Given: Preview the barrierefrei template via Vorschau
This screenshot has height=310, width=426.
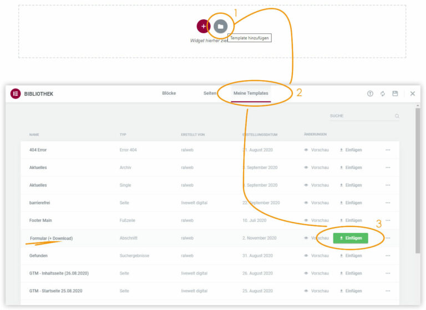Looking at the screenshot, I should tap(316, 203).
